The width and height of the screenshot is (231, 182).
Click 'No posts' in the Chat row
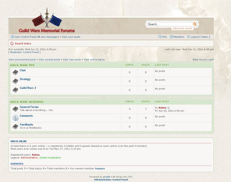click(160, 71)
